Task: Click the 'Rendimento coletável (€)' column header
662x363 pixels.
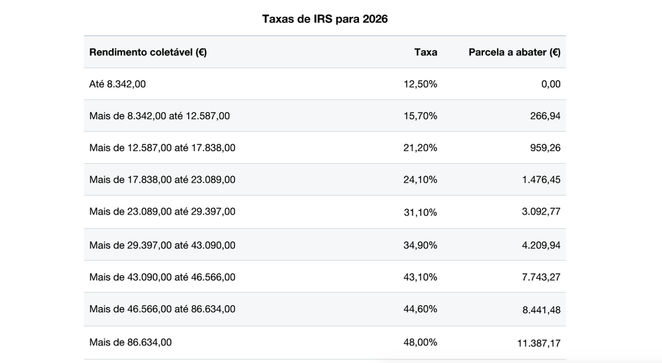Action: pyautogui.click(x=148, y=52)
